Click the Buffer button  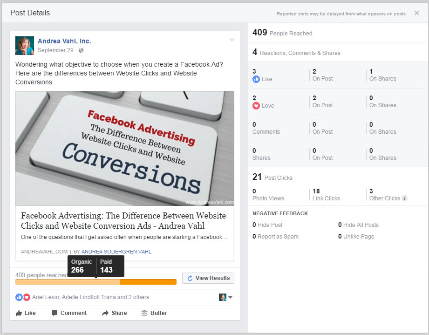tap(154, 313)
